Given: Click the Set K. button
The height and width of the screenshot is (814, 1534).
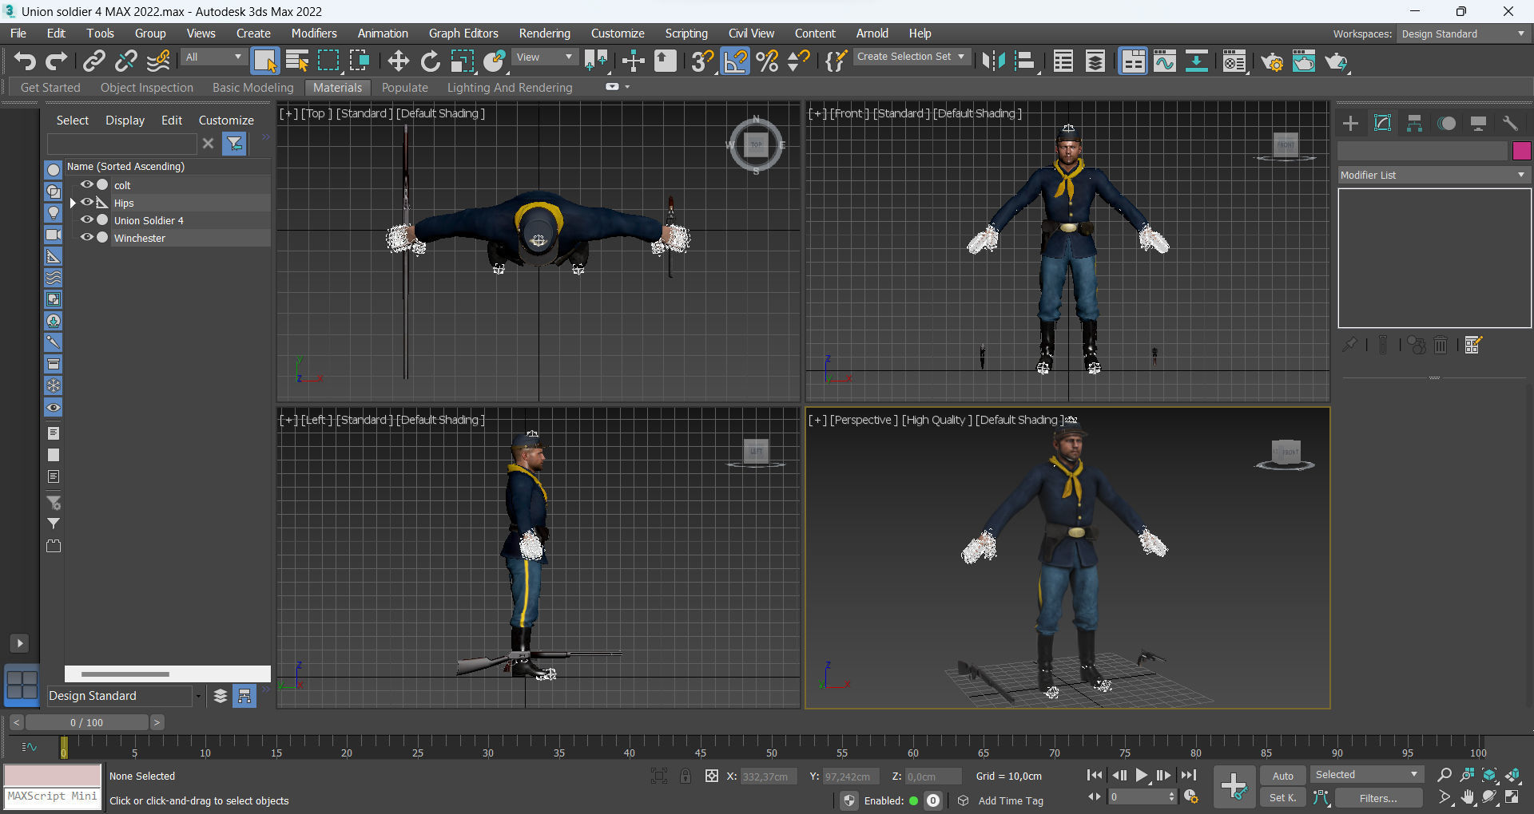Looking at the screenshot, I should point(1282,798).
